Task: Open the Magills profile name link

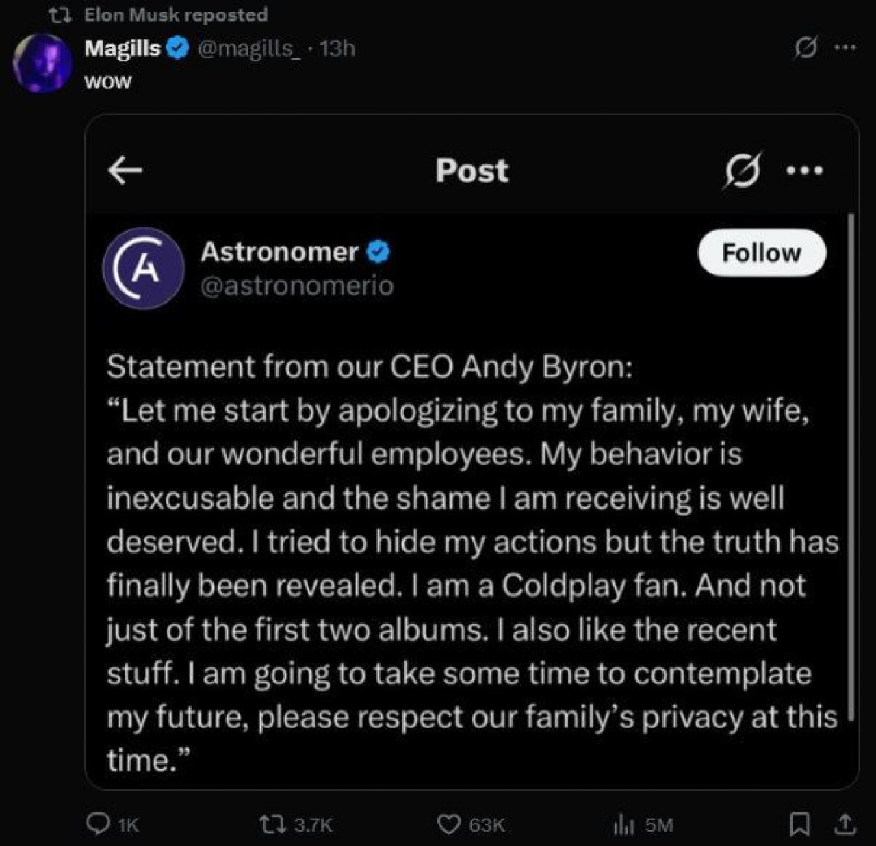Action: [x=123, y=48]
